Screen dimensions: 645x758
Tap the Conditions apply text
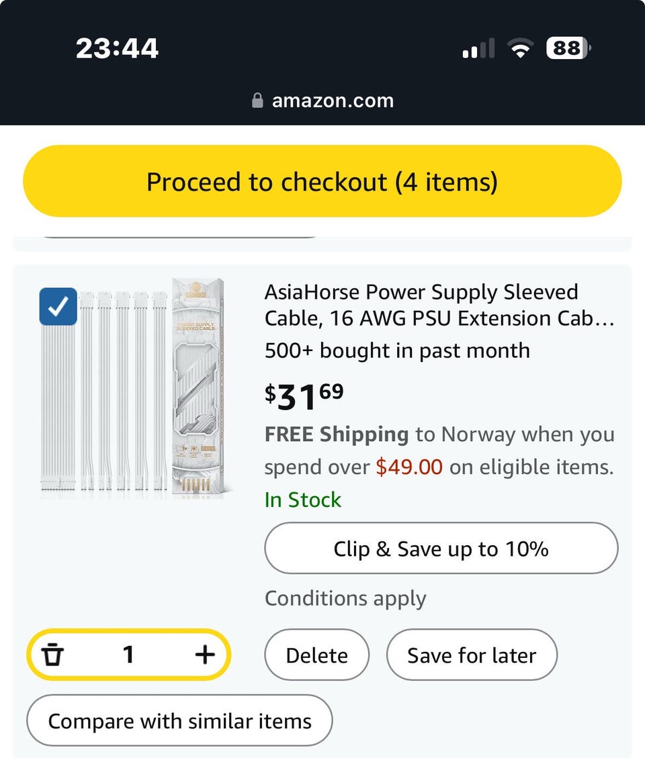tap(345, 598)
